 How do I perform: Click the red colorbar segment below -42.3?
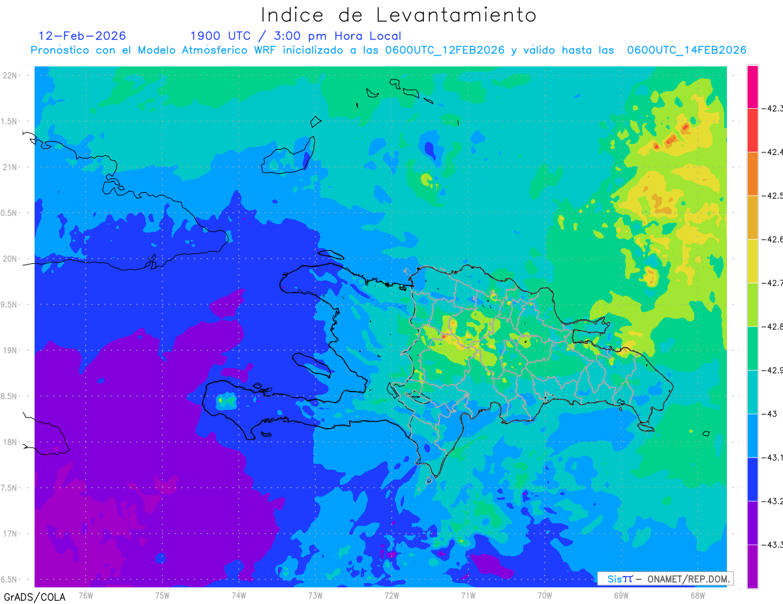tap(752, 130)
